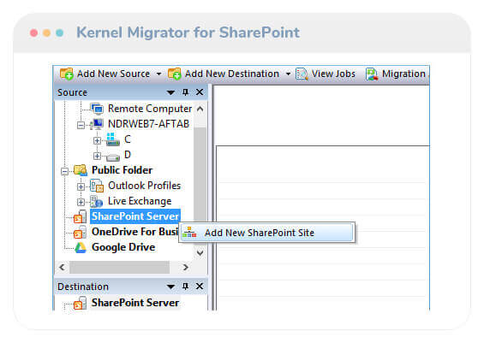Close the Source panel

point(200,92)
